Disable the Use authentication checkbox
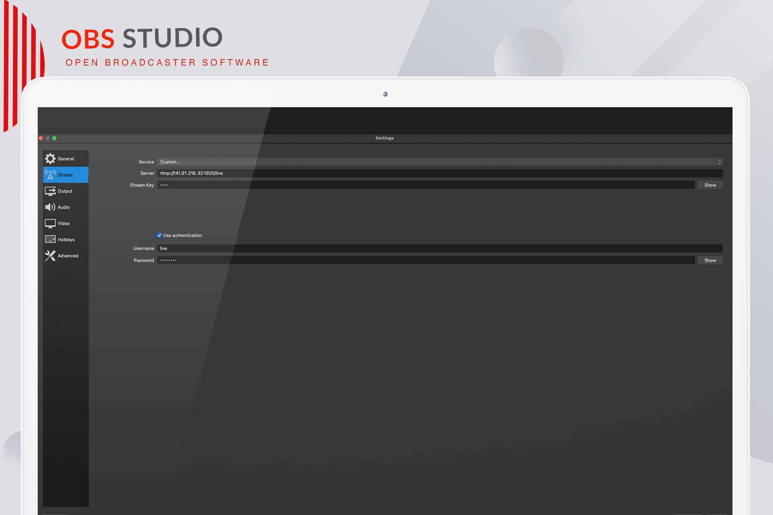 159,235
